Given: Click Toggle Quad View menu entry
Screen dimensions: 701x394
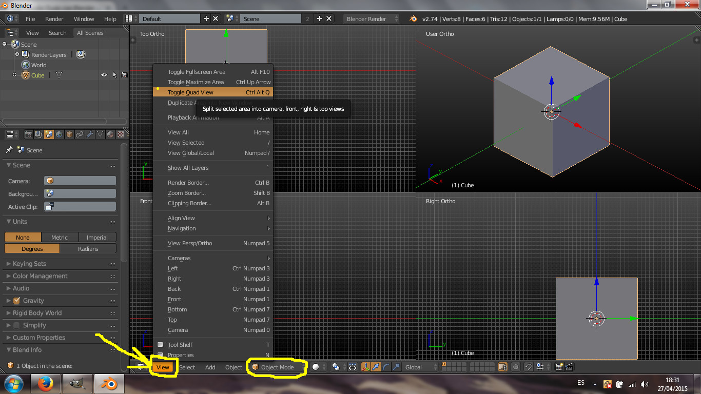Looking at the screenshot, I should pyautogui.click(x=213, y=92).
